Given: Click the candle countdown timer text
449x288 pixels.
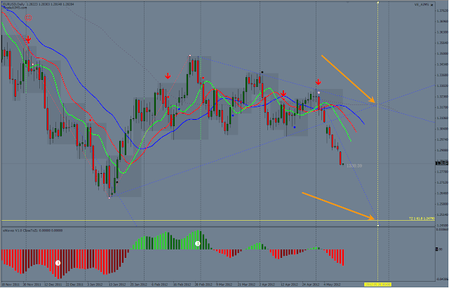Looking at the screenshot, I should click(354, 166).
